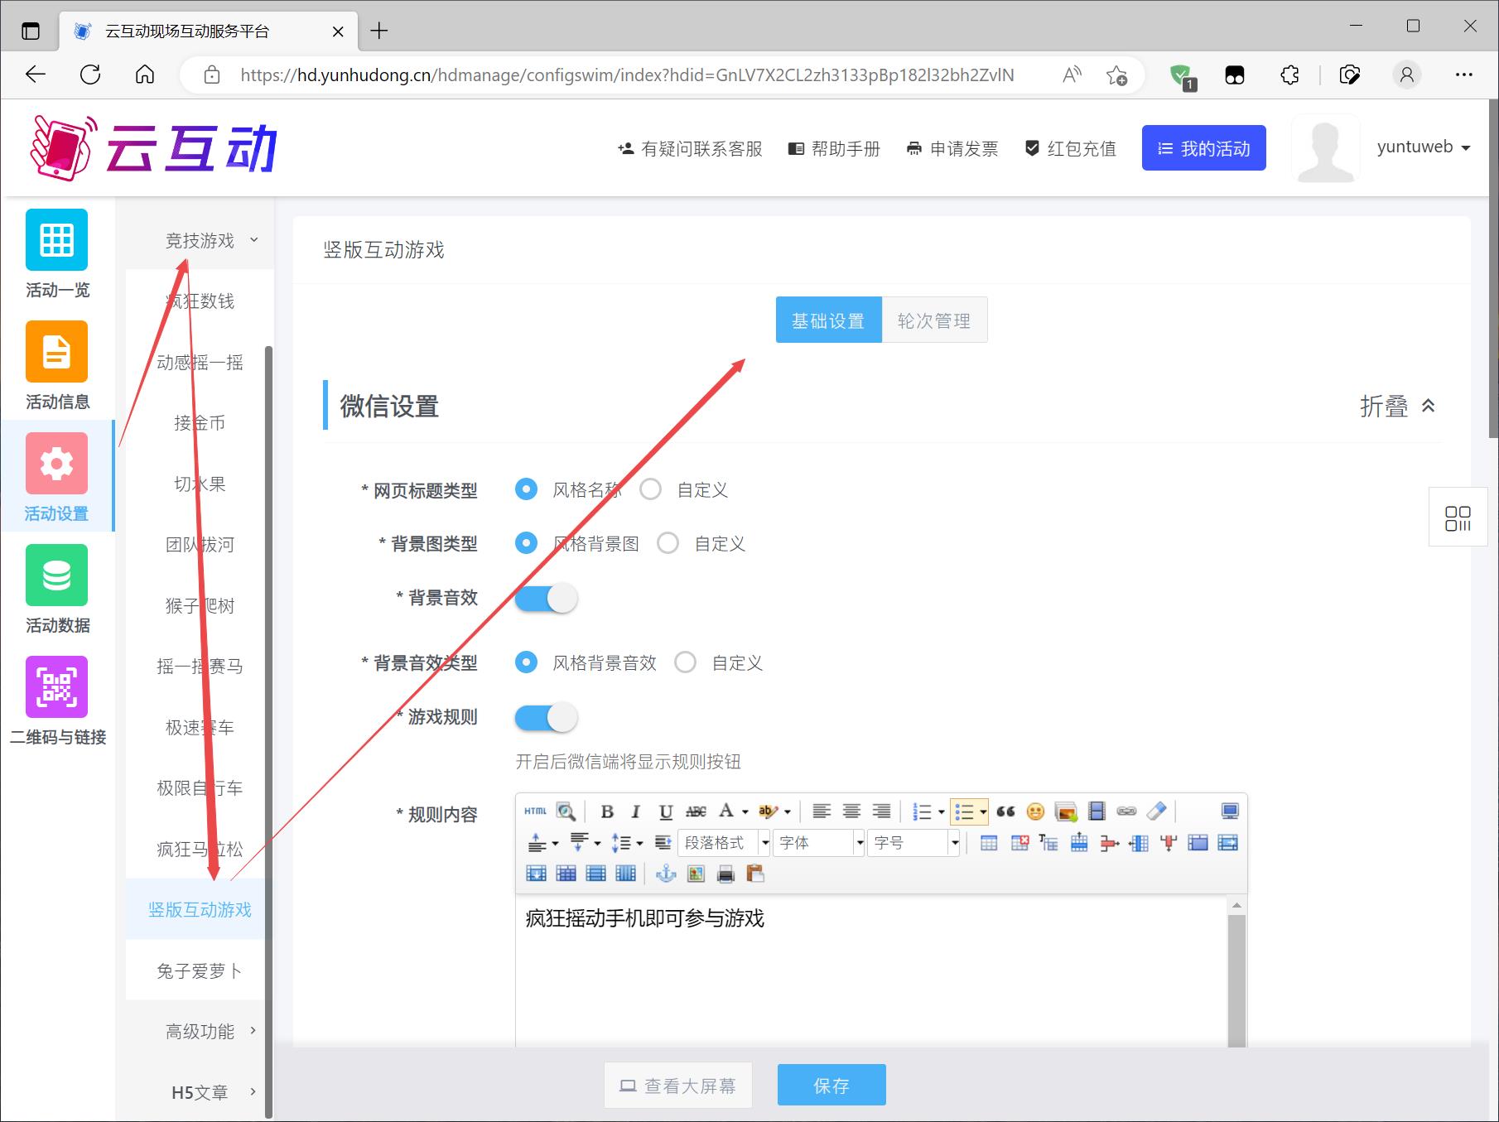The width and height of the screenshot is (1499, 1122).
Task: Open the 活动信息 document icon
Action: (56, 351)
